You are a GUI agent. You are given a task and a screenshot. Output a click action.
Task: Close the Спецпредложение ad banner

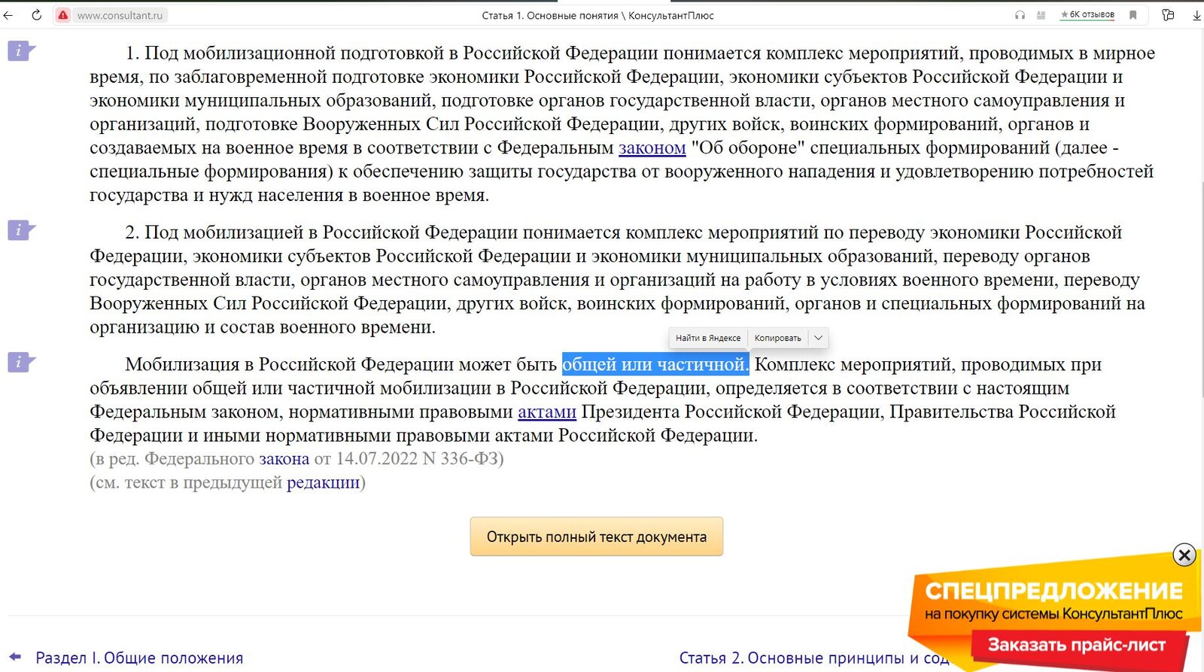point(1184,555)
